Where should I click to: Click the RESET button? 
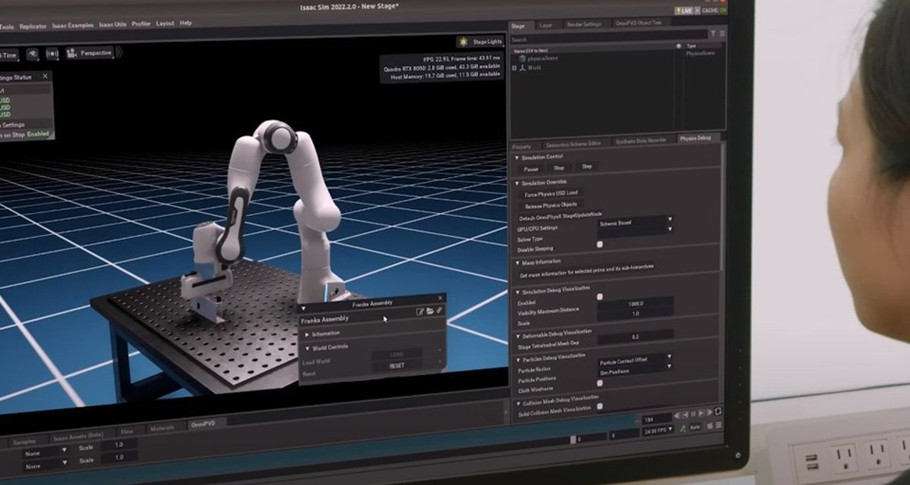pyautogui.click(x=397, y=365)
